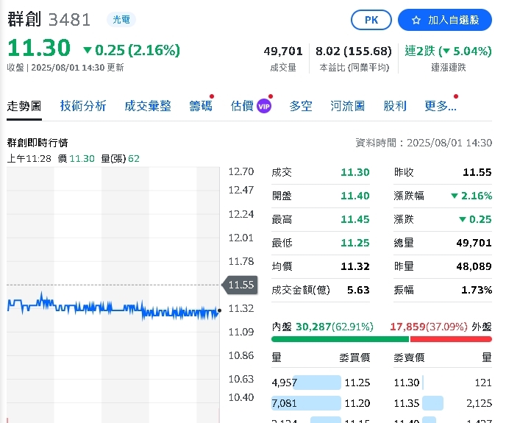Click the purple VIP badge icon
Viewport: 506px width, 423px height.
click(264, 106)
